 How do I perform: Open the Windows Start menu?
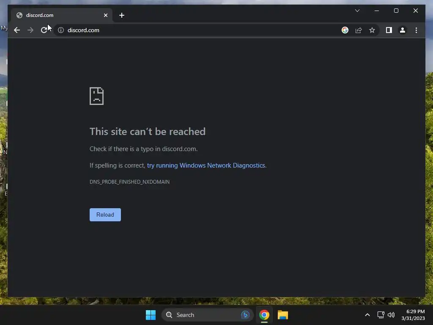click(151, 315)
